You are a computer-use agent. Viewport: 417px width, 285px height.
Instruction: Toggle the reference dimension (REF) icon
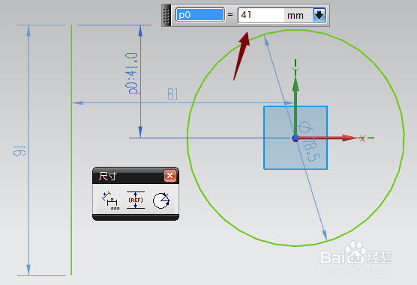click(136, 200)
